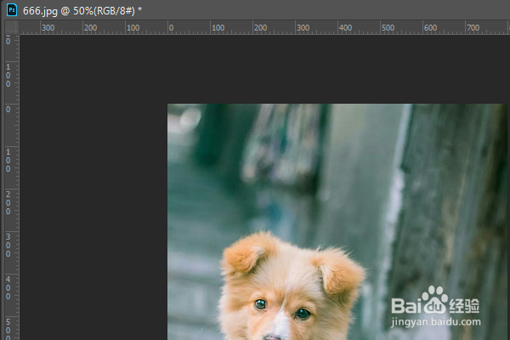Click the horizontal ruler at top
510x340 pixels.
(264, 28)
